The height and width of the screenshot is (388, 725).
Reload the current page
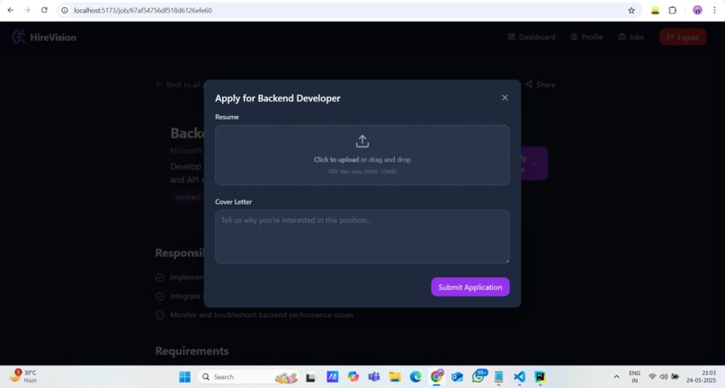tap(44, 10)
